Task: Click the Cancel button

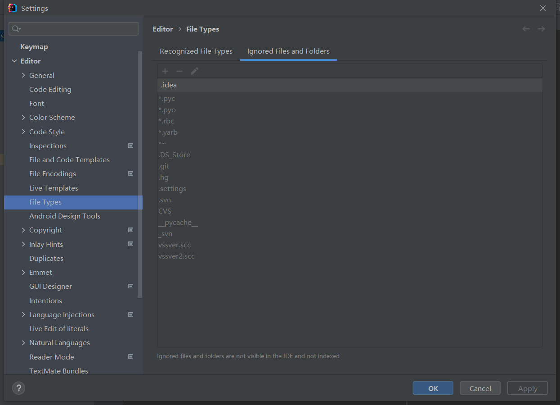Action: [480, 388]
